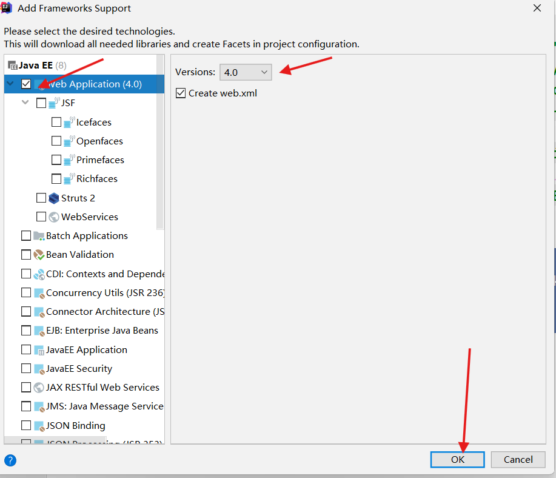Select the Struts 2 label
The width and height of the screenshot is (556, 478).
pos(78,198)
